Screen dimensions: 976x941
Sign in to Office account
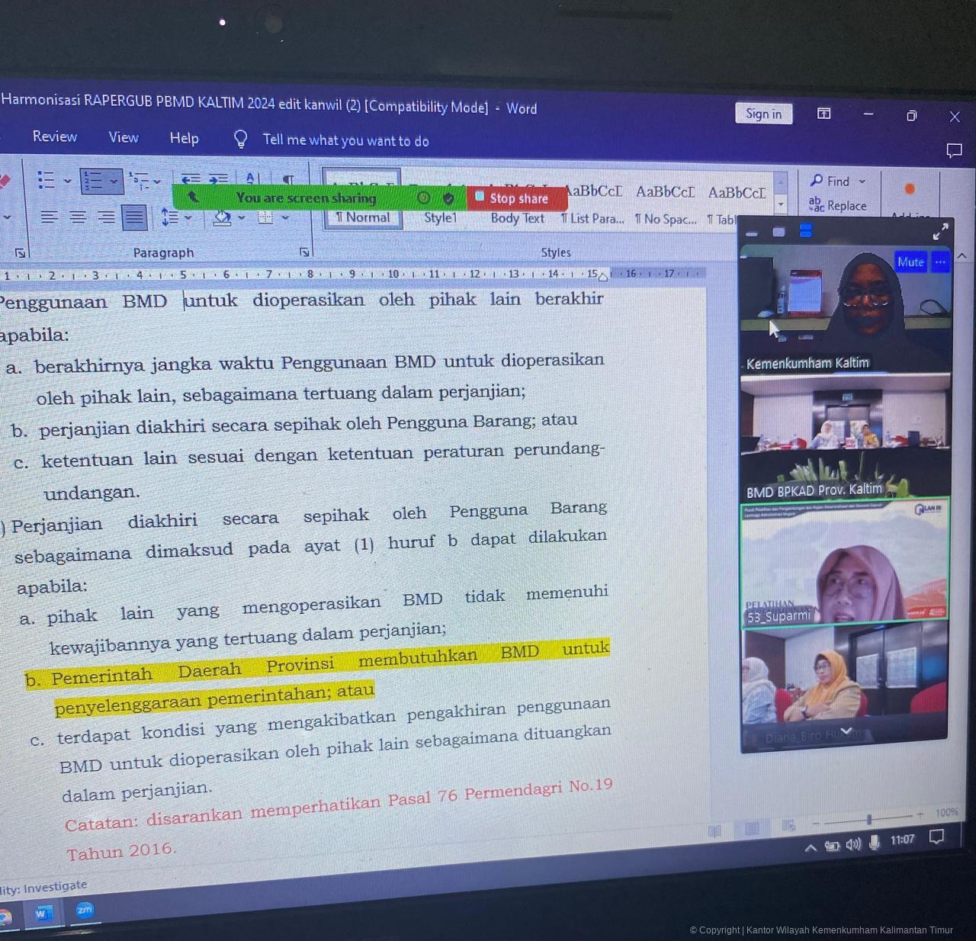pyautogui.click(x=763, y=114)
